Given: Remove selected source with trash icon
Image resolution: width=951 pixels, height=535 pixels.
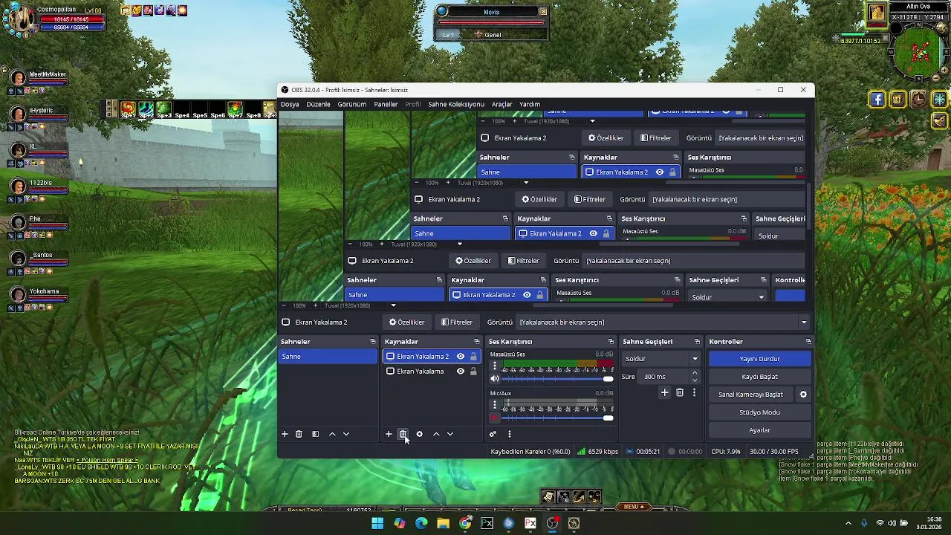Looking at the screenshot, I should [x=403, y=434].
